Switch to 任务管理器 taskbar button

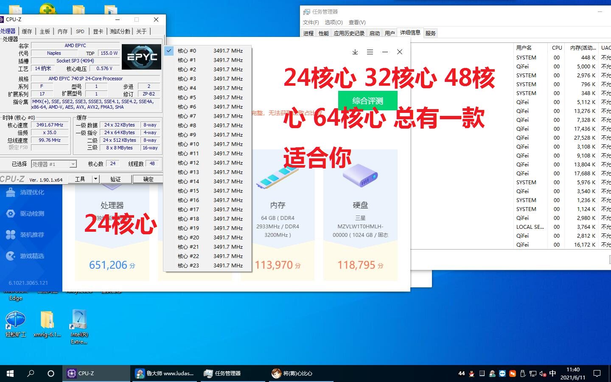tap(233, 374)
